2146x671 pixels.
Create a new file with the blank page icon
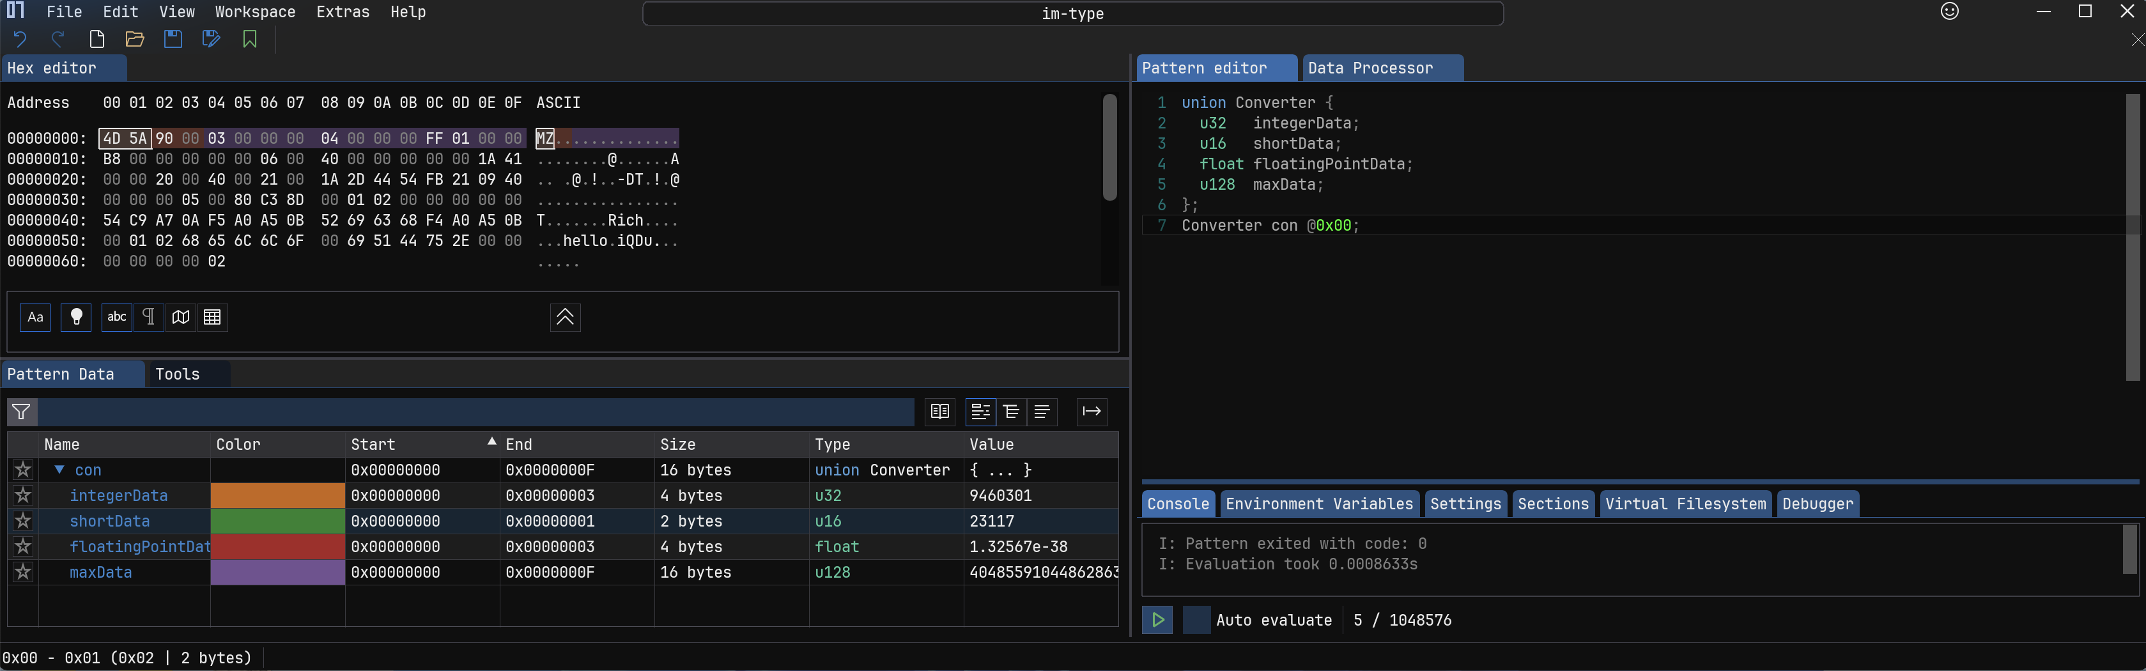pos(96,39)
